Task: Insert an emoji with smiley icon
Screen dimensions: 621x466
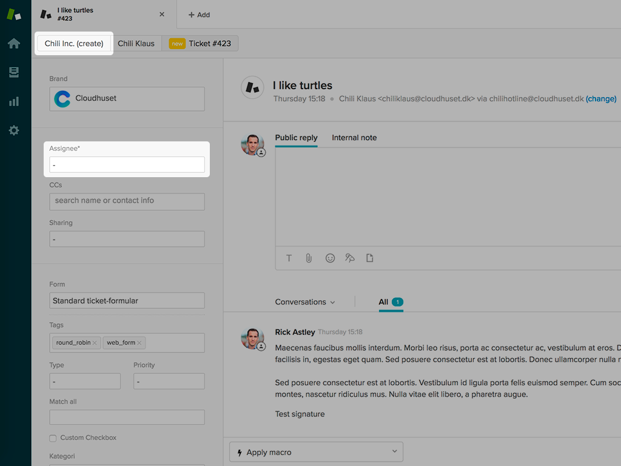Action: 330,258
